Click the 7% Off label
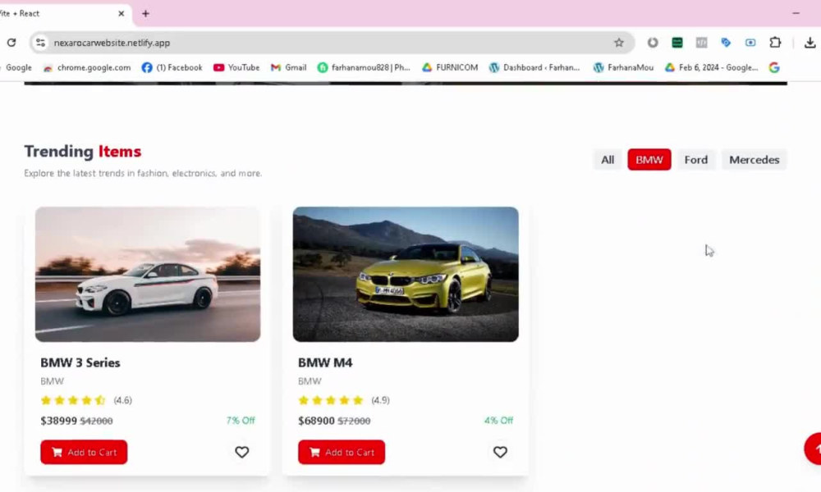This screenshot has width=821, height=492. click(x=241, y=421)
